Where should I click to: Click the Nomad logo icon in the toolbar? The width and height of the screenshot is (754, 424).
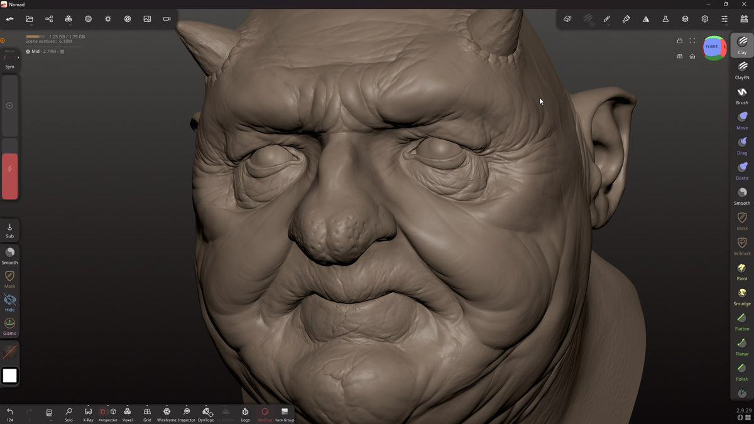coord(10,19)
